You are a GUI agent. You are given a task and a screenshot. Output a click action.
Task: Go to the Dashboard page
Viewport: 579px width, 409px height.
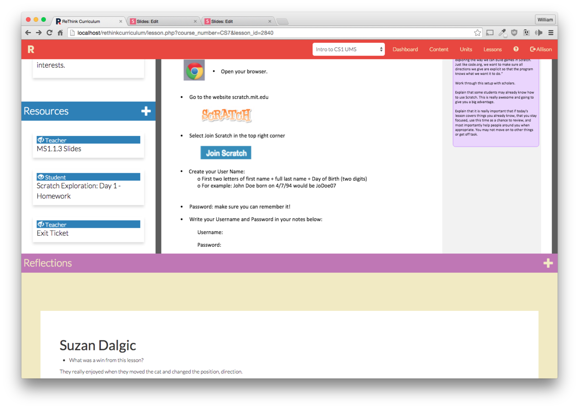click(x=405, y=49)
